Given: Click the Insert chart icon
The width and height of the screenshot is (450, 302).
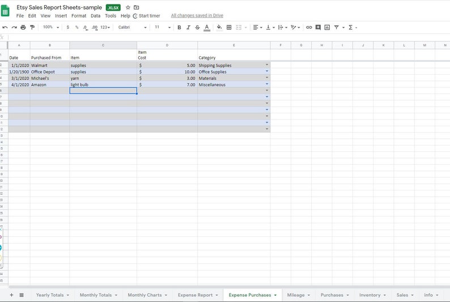Looking at the screenshot, I should 327,27.
